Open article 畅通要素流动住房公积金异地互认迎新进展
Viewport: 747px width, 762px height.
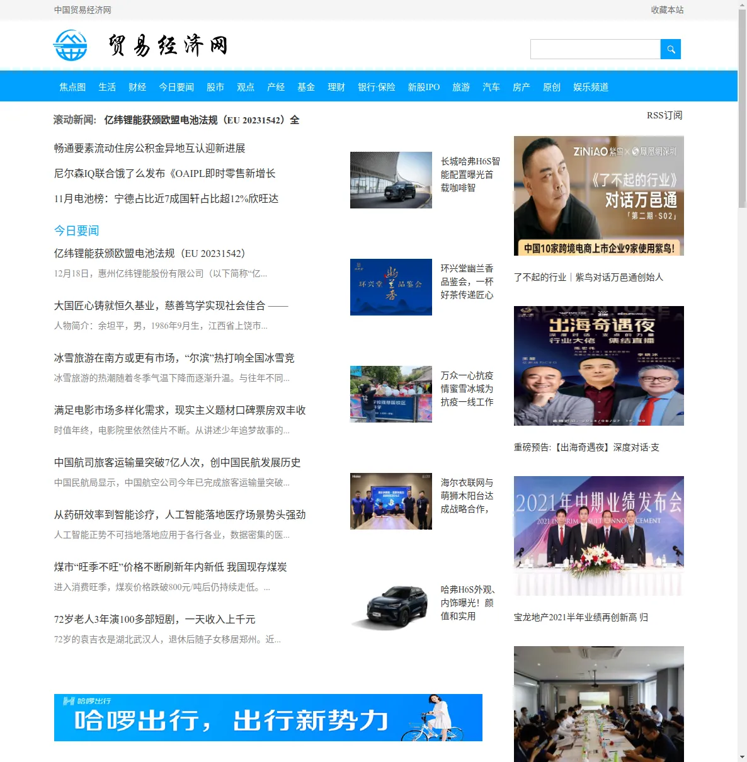coord(149,148)
